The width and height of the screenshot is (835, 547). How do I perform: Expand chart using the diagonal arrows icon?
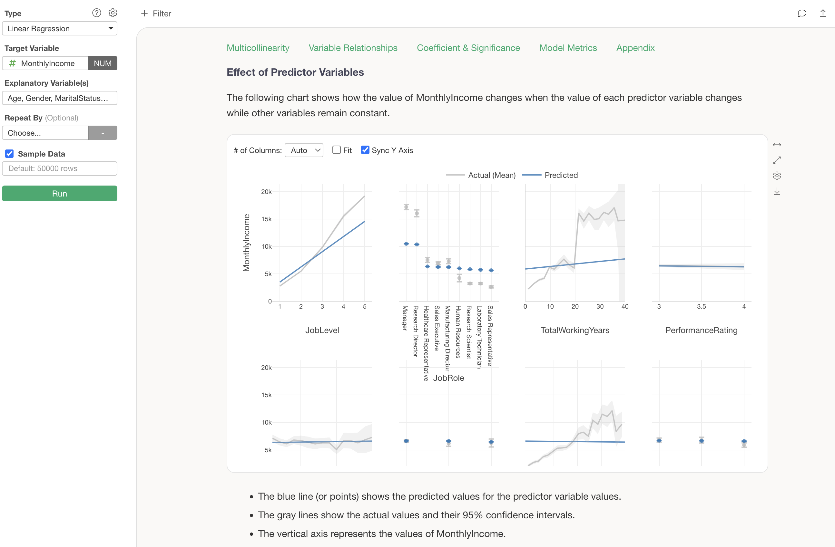777,160
